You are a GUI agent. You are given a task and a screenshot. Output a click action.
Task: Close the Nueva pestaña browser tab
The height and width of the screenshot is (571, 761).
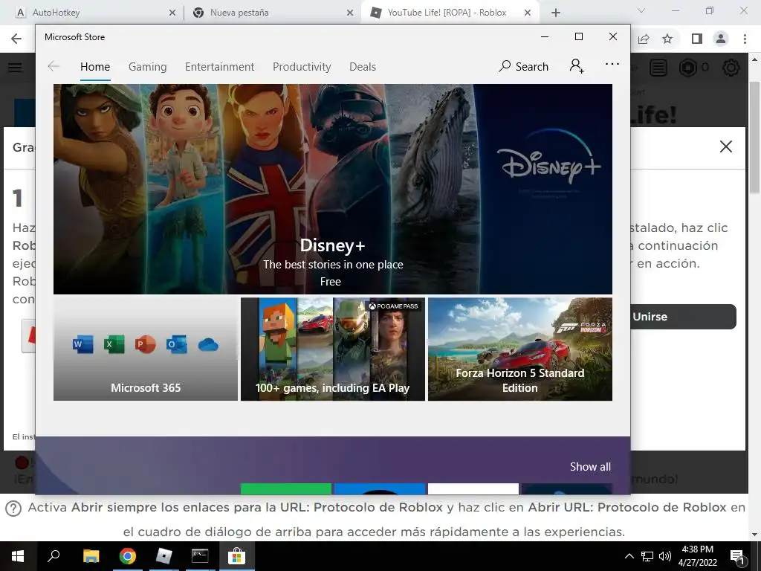click(x=350, y=13)
